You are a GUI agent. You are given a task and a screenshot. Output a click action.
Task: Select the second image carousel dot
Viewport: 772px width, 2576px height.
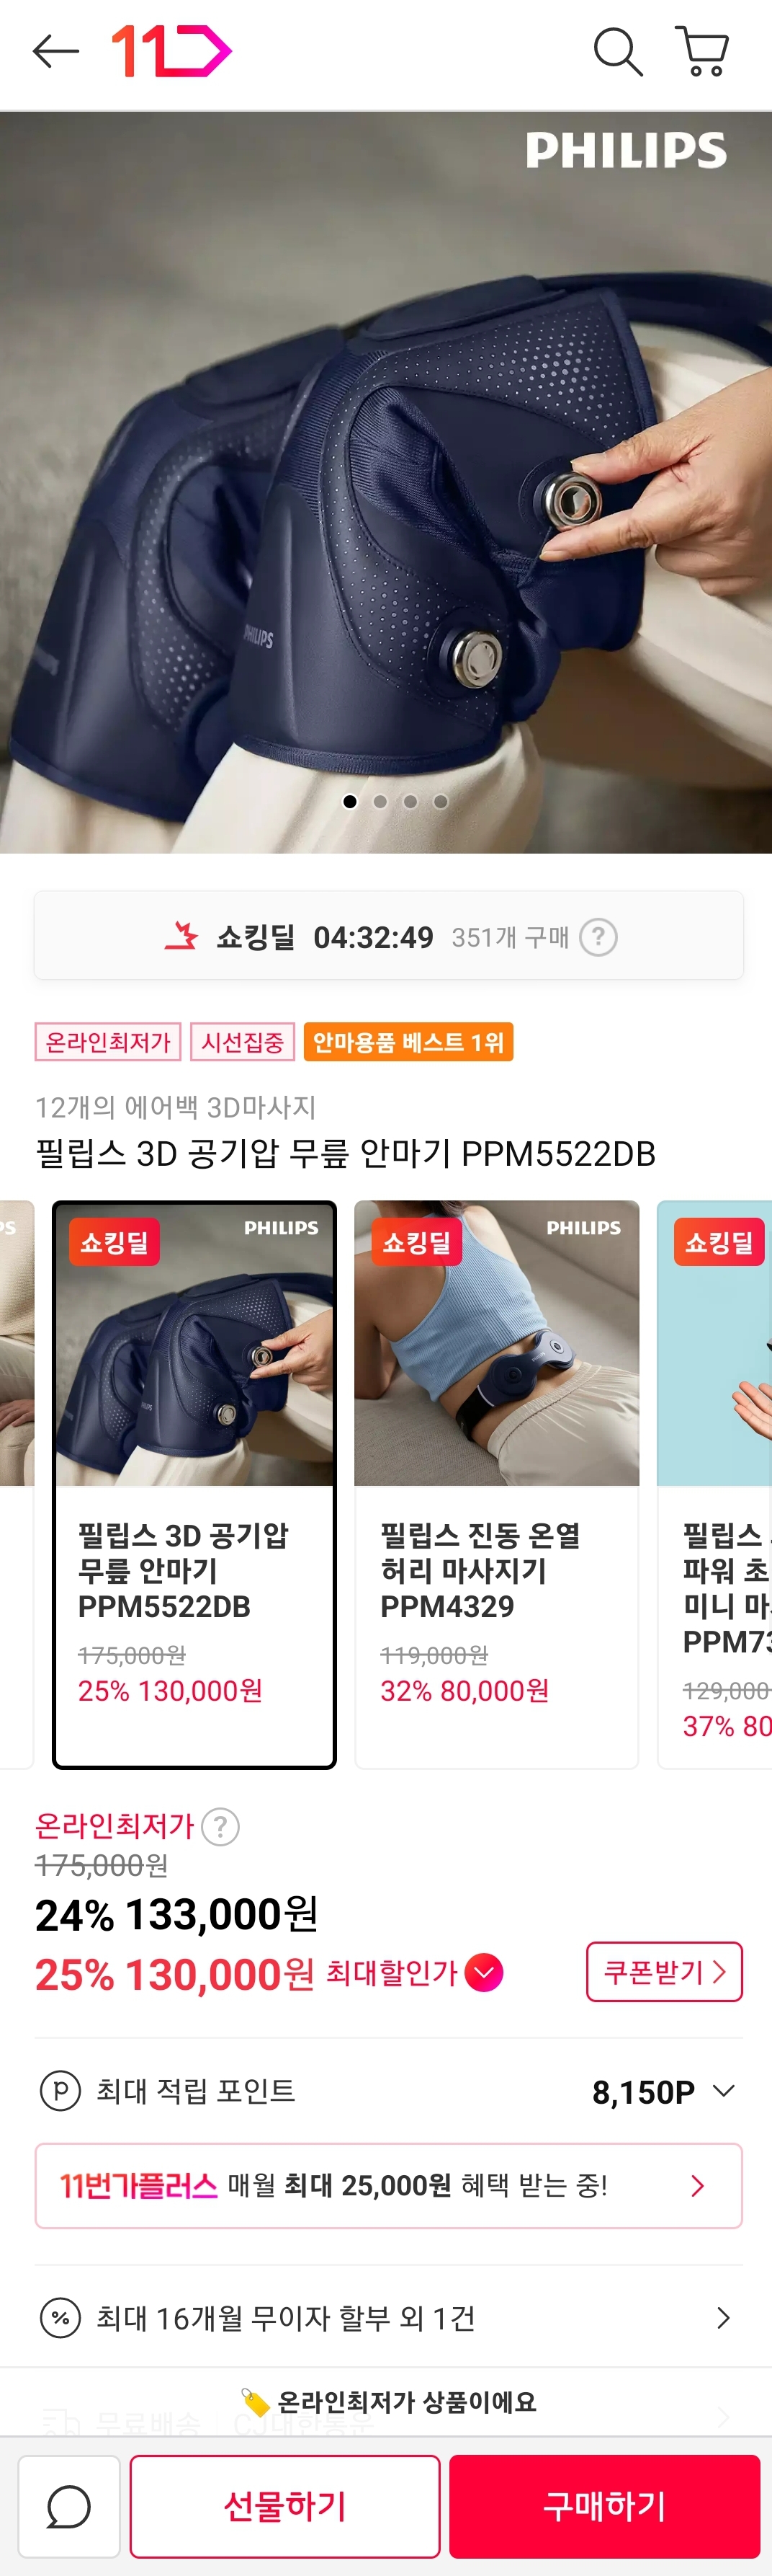[380, 801]
